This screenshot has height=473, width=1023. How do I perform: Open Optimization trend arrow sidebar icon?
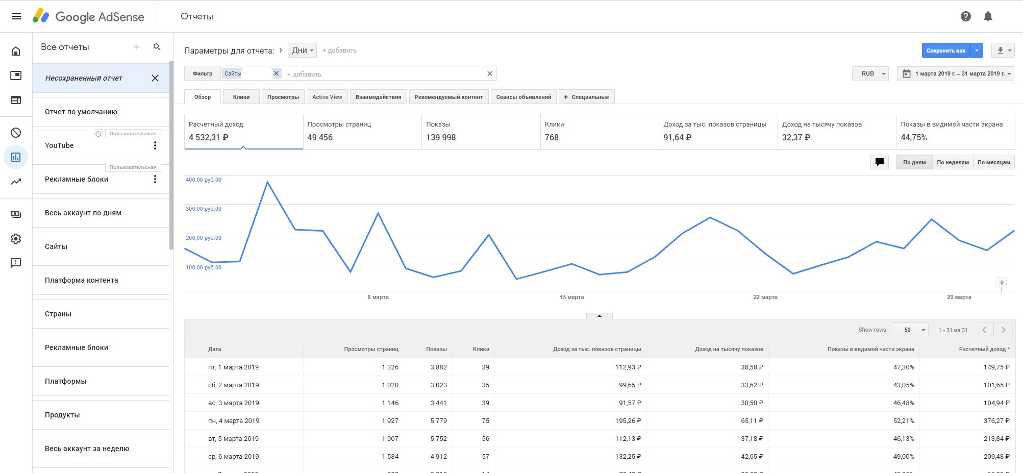16,182
